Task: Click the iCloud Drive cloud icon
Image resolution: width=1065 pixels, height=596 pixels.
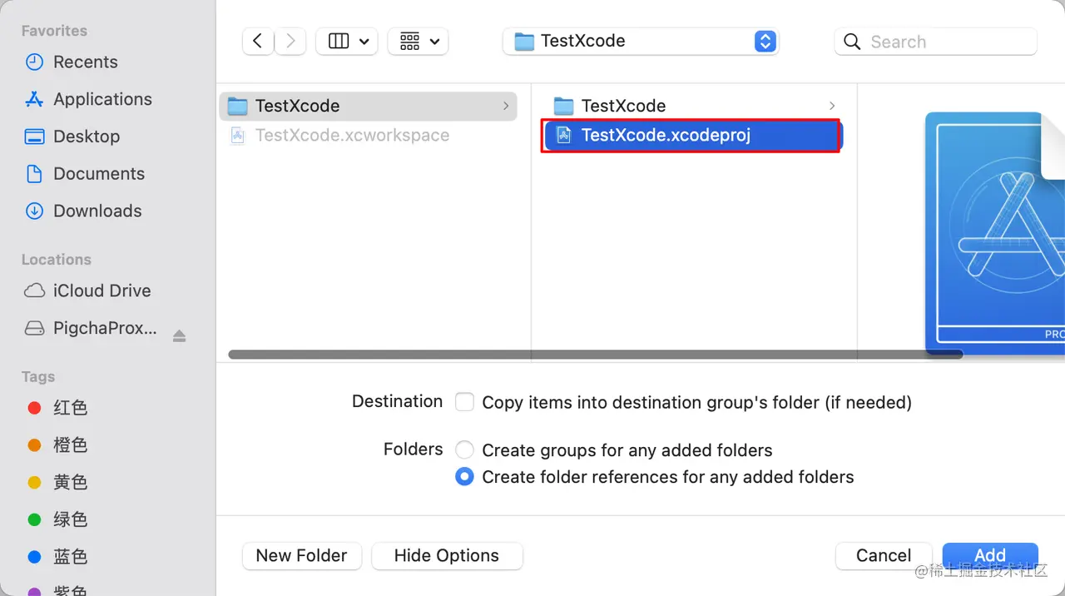Action: (34, 291)
